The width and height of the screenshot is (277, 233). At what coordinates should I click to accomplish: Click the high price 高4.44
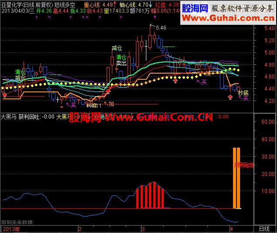[x=61, y=11]
